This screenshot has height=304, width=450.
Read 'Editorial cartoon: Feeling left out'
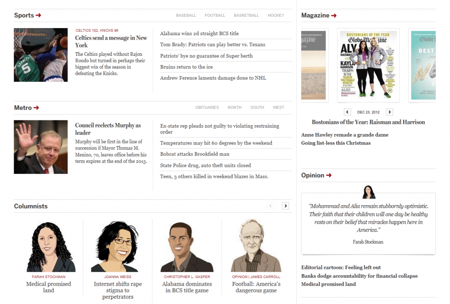(x=341, y=268)
